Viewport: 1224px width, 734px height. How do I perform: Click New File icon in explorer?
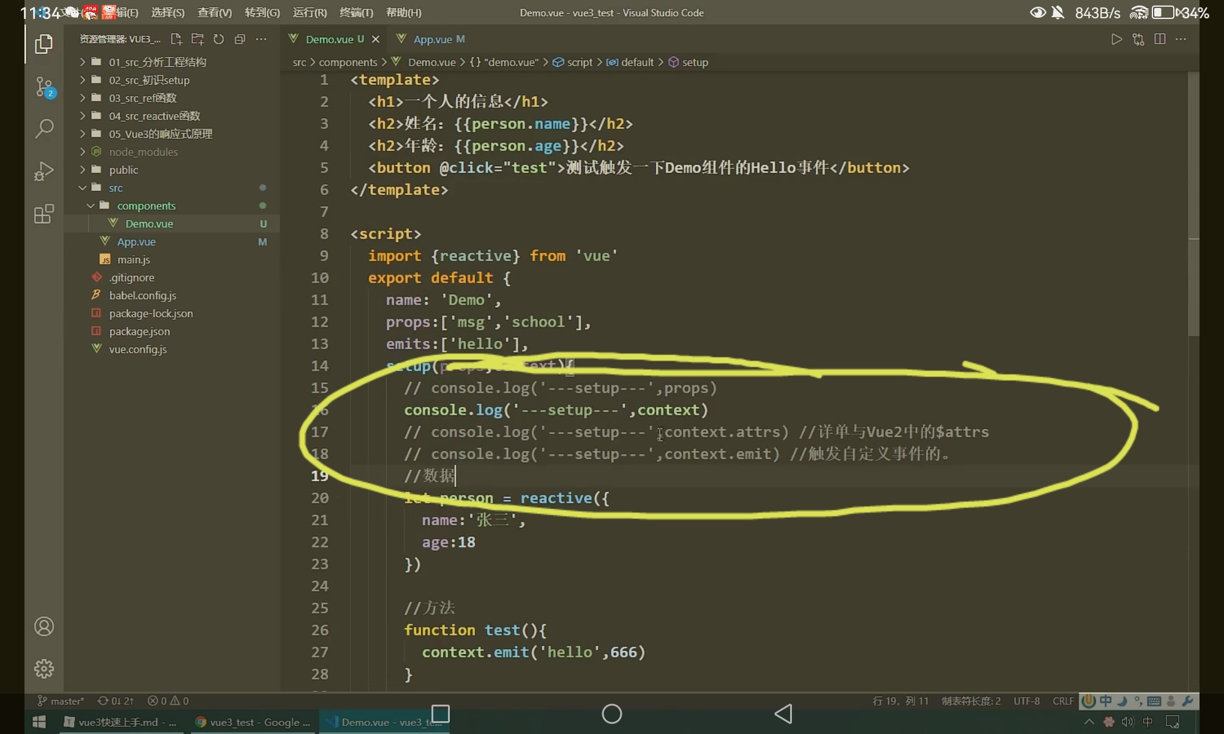[176, 39]
